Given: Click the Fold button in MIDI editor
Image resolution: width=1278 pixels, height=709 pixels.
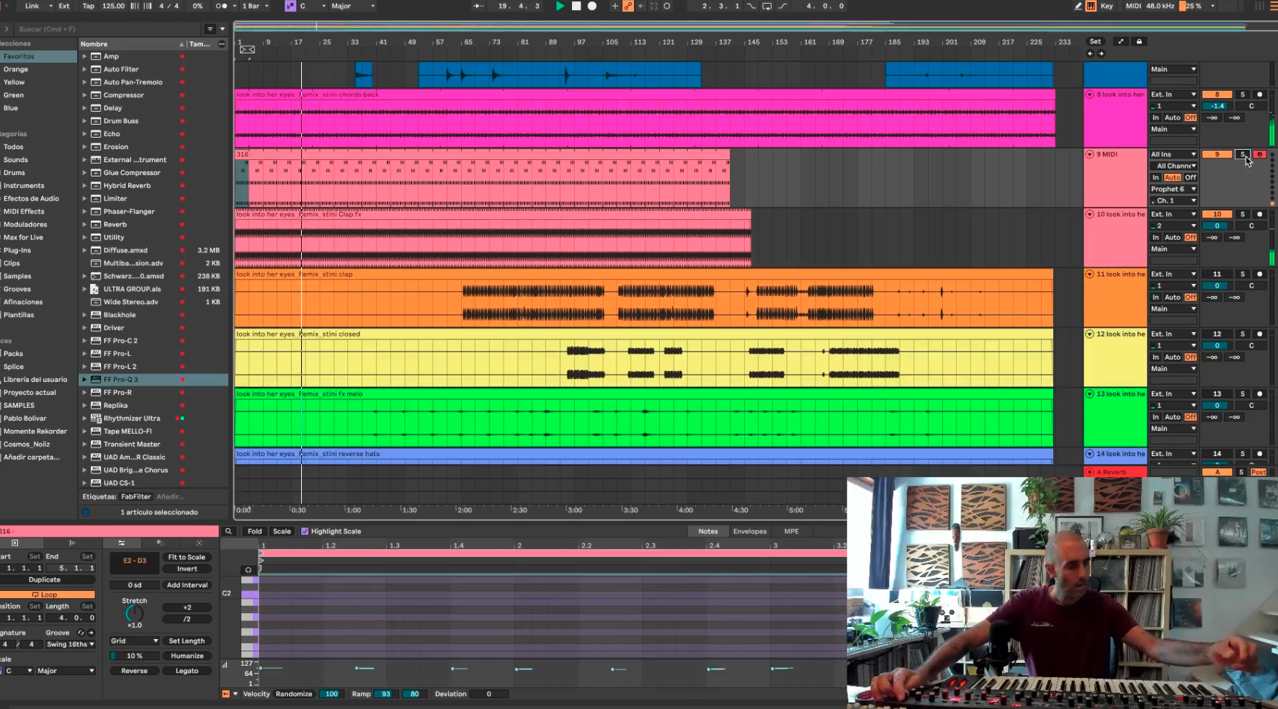Looking at the screenshot, I should (255, 531).
